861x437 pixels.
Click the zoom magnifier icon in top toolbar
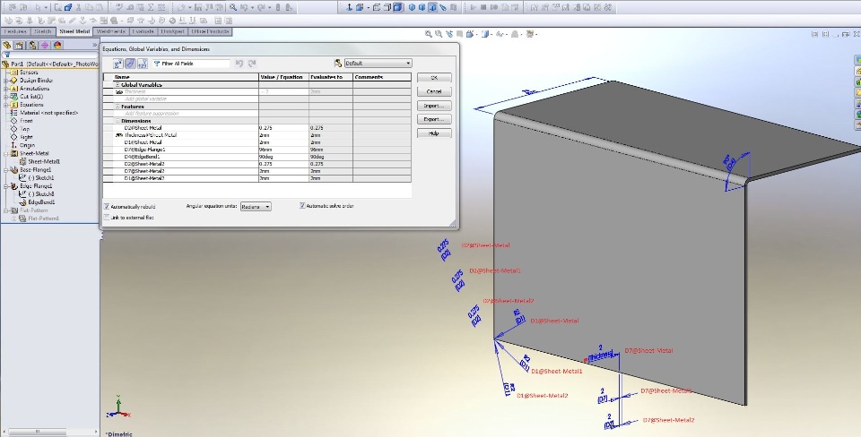tap(233, 8)
